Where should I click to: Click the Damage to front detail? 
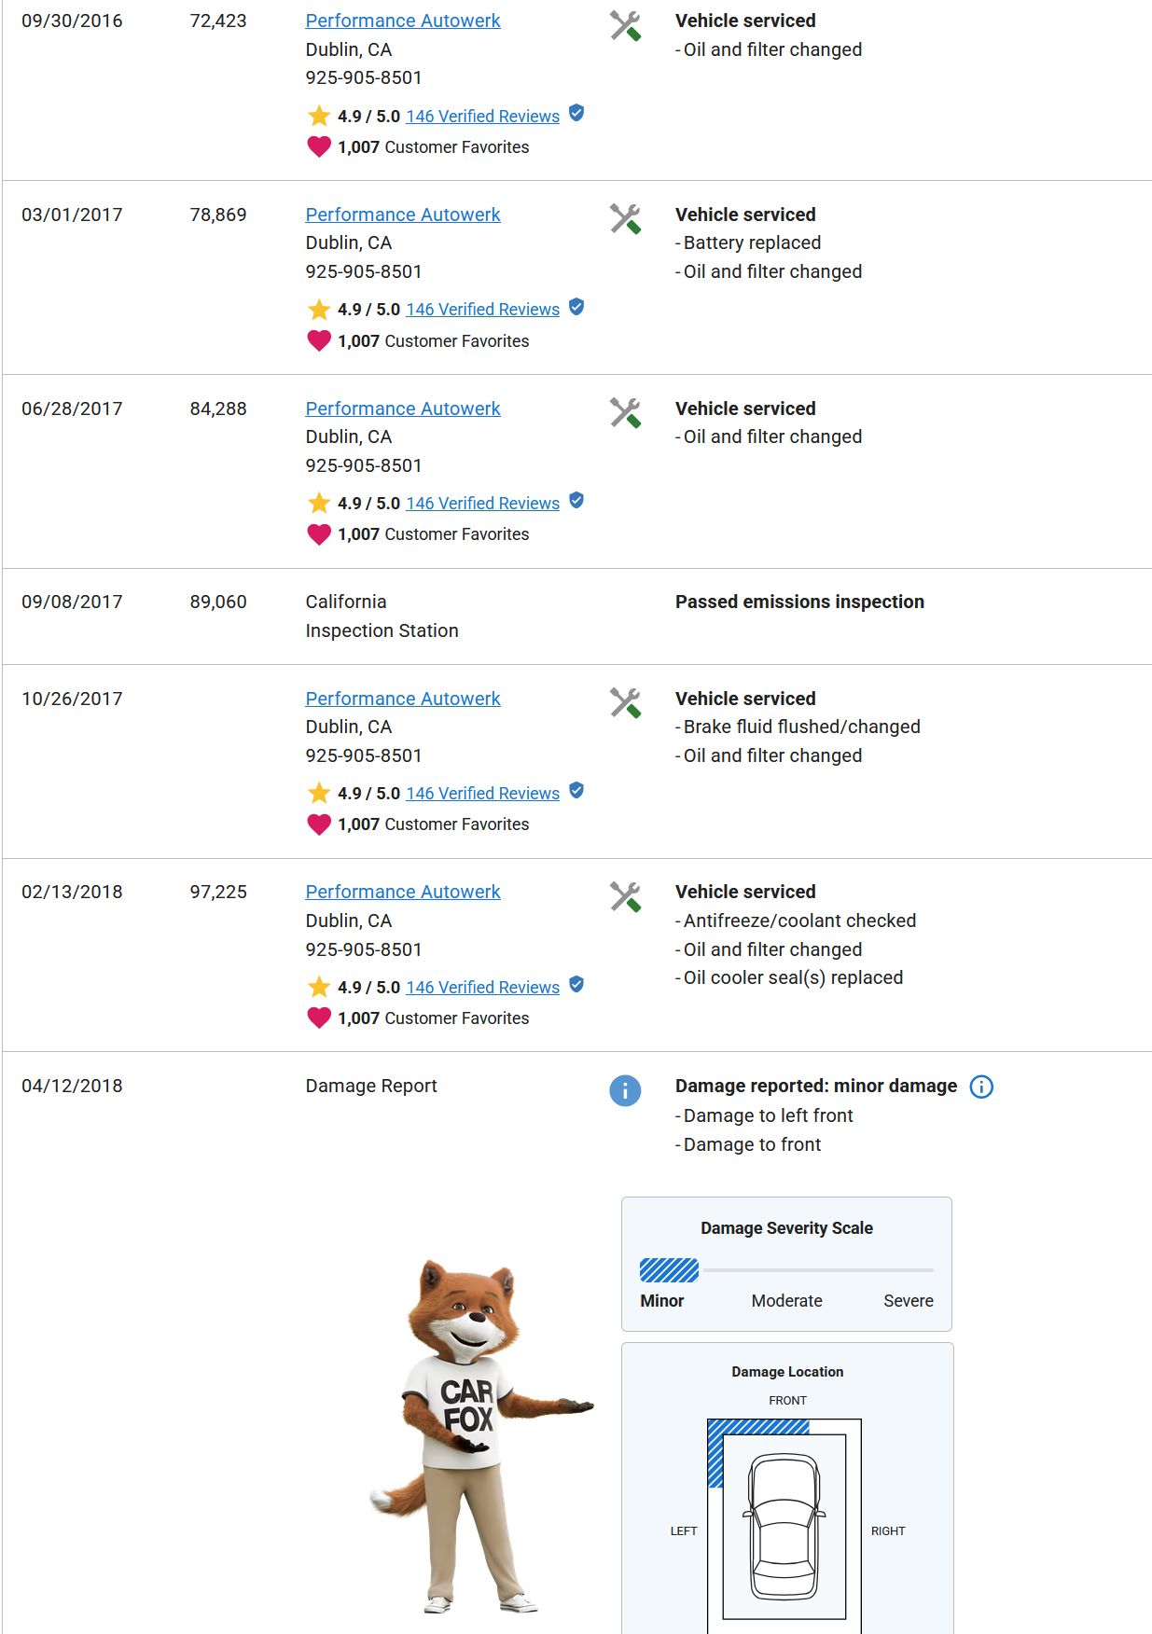pyautogui.click(x=752, y=1144)
